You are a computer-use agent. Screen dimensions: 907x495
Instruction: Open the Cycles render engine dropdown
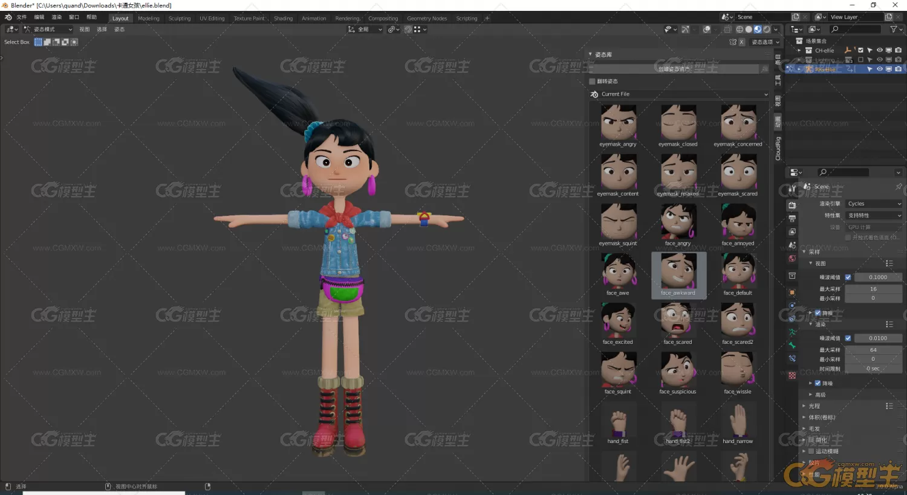point(874,204)
